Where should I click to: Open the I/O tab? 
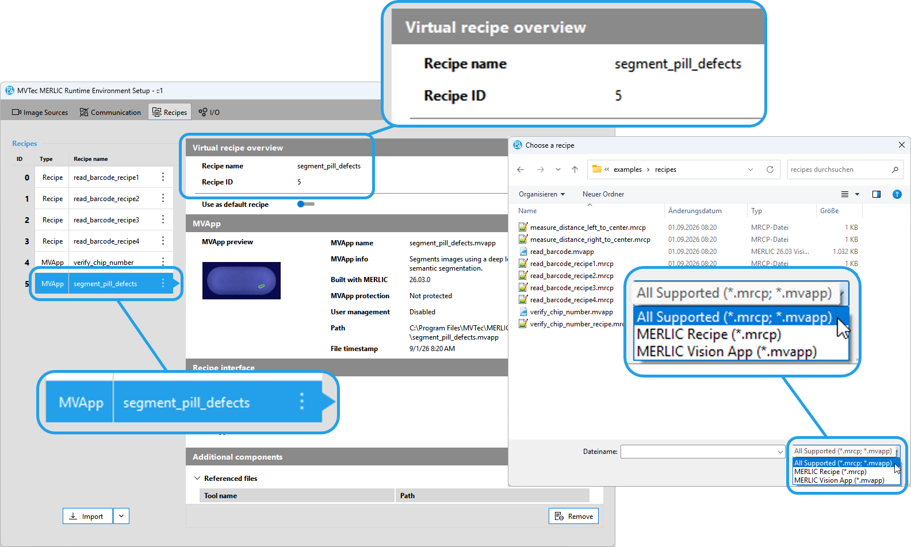click(209, 112)
